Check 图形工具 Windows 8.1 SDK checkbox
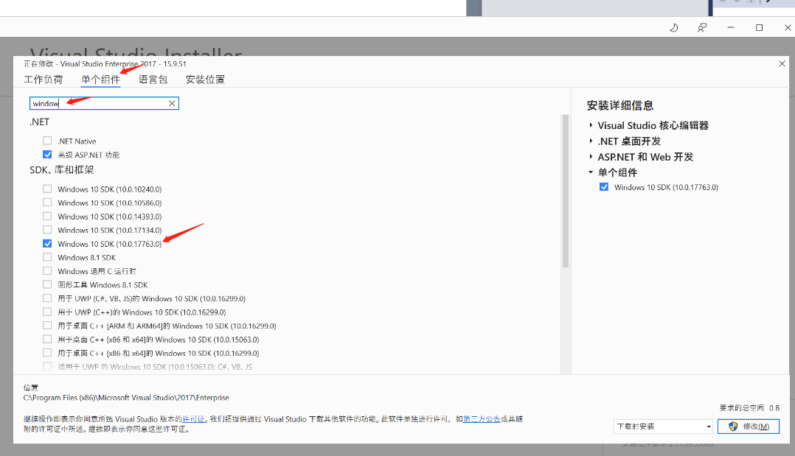This screenshot has height=456, width=795. [x=47, y=284]
